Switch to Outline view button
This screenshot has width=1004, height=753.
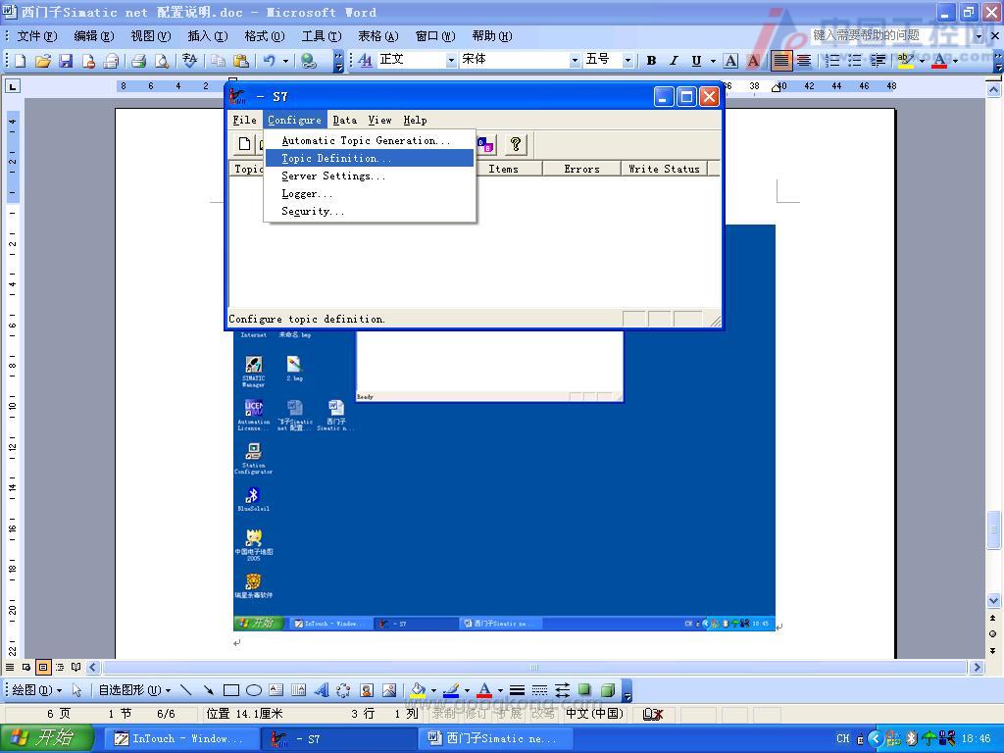(60, 667)
